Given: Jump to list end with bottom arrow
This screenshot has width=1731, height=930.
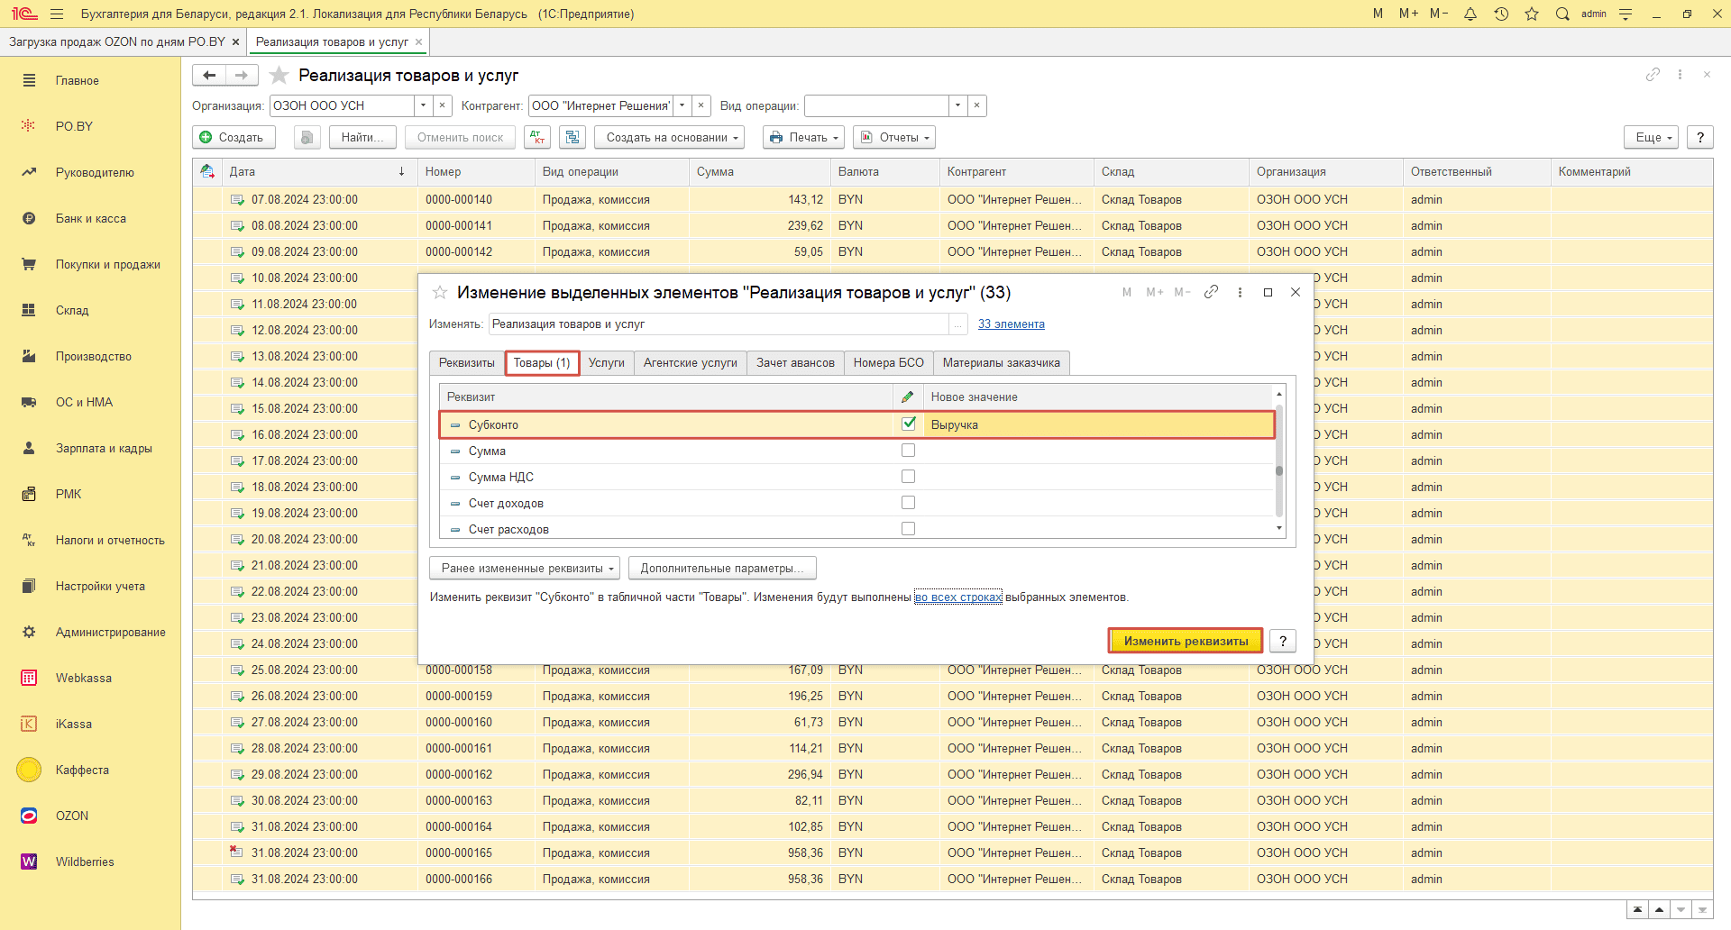Looking at the screenshot, I should 1703,910.
